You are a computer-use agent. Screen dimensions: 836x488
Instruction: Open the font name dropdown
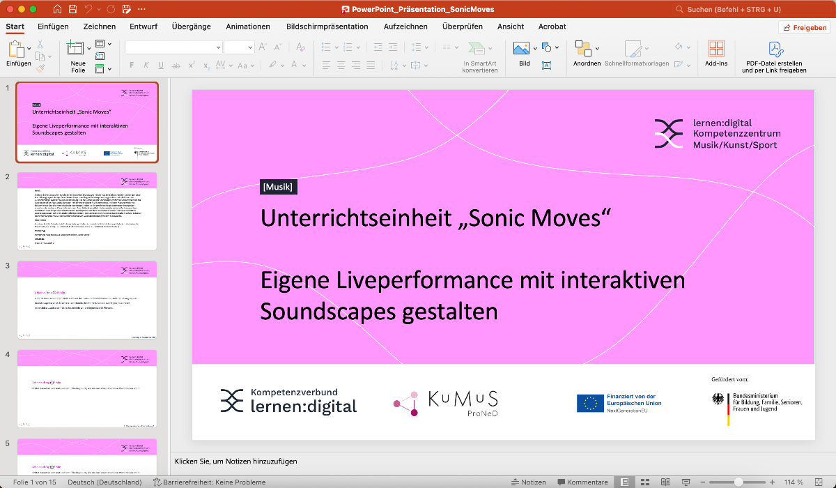(218, 47)
